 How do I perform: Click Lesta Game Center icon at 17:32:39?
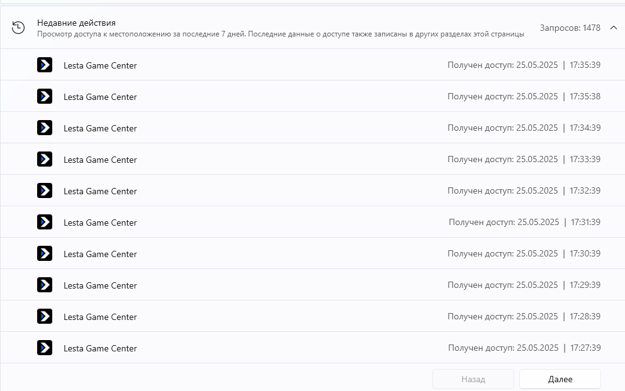point(45,190)
